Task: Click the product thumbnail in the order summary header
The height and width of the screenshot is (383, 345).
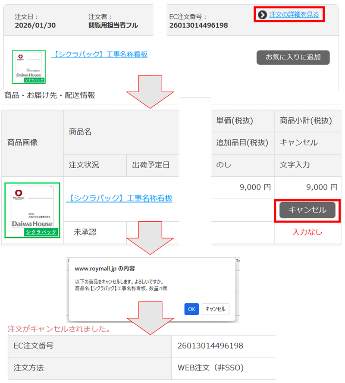Action: (29, 66)
